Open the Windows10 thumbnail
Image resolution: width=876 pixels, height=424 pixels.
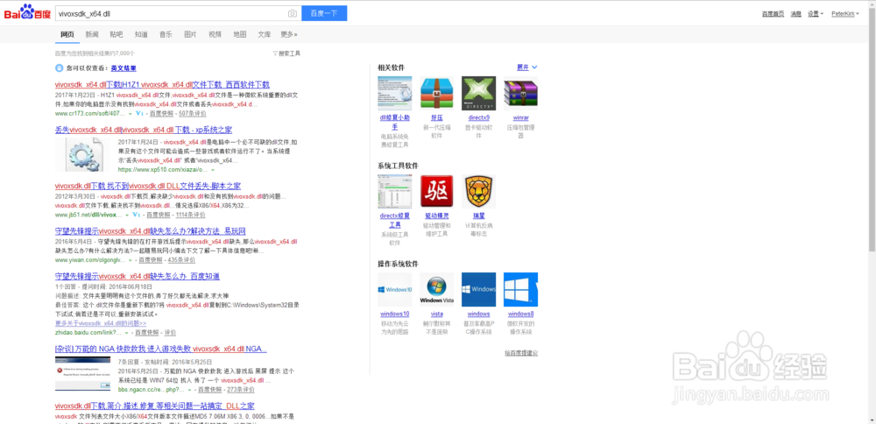pyautogui.click(x=394, y=289)
